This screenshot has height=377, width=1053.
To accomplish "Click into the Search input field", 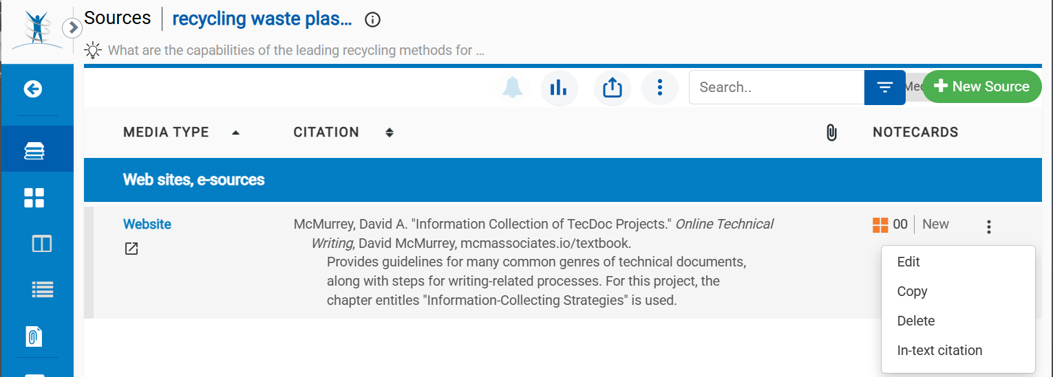I will [776, 87].
